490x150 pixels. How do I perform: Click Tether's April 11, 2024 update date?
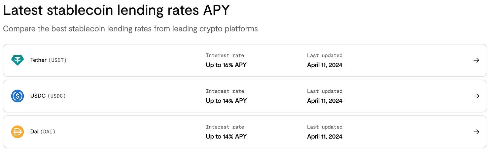click(325, 65)
